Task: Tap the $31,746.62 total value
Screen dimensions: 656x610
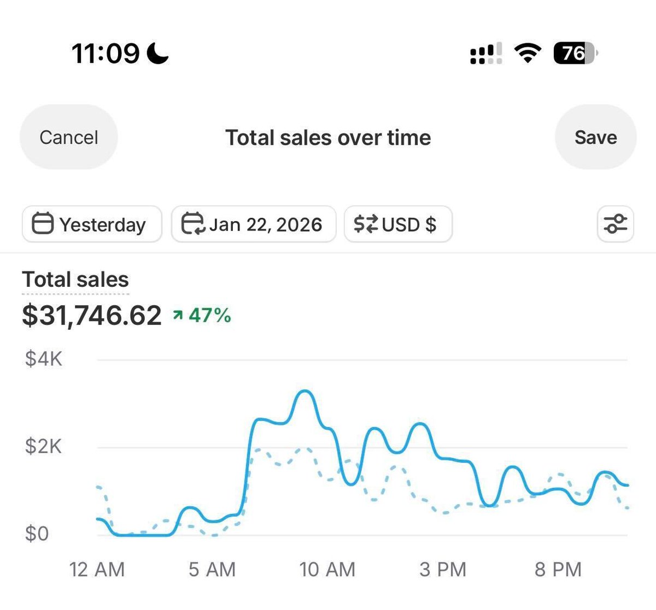Action: (92, 315)
